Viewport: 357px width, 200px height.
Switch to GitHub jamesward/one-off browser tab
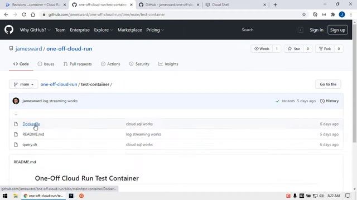tap(169, 4)
